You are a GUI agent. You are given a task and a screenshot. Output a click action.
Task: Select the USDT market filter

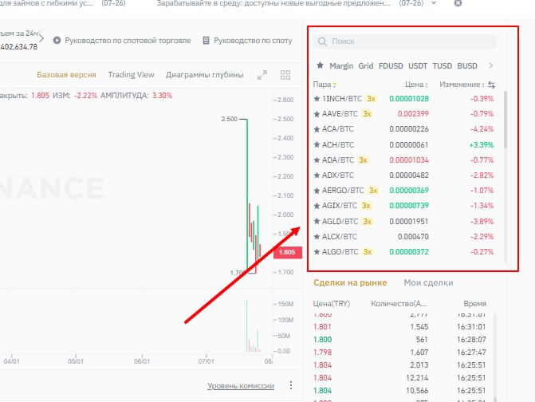point(418,65)
